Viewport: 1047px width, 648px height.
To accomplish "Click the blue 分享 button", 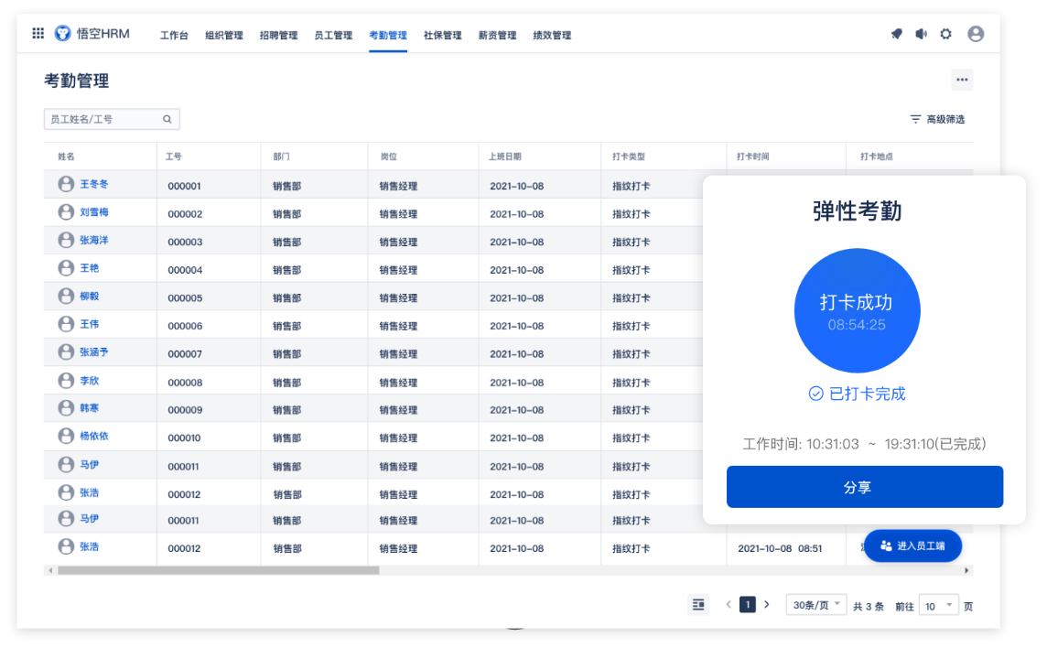I will point(864,487).
